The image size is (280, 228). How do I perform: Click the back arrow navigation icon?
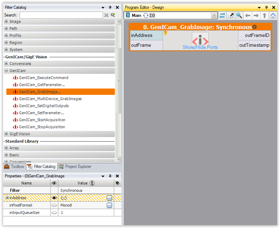(x=248, y=15)
